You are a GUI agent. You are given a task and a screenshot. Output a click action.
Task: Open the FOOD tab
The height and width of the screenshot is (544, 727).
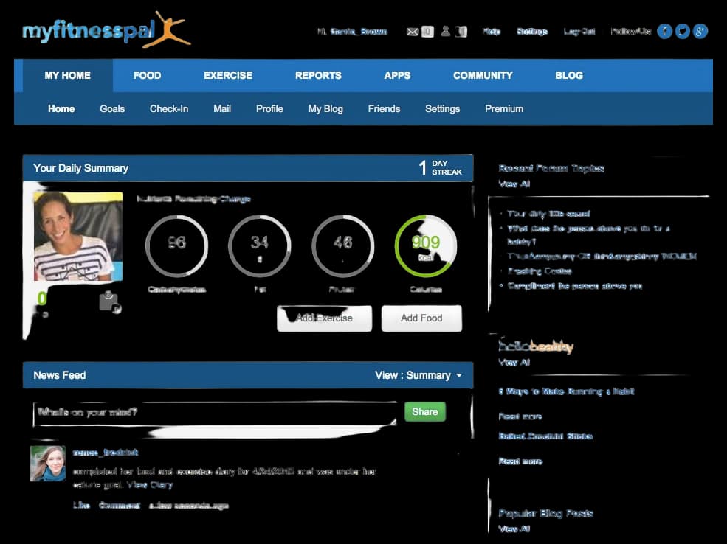[147, 75]
